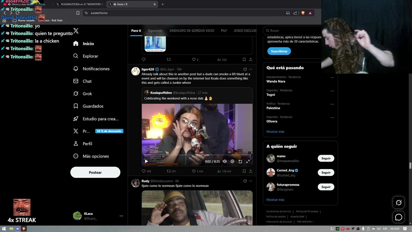The width and height of the screenshot is (412, 232).
Task: Mute the video with the volume icon
Action: tap(225, 161)
